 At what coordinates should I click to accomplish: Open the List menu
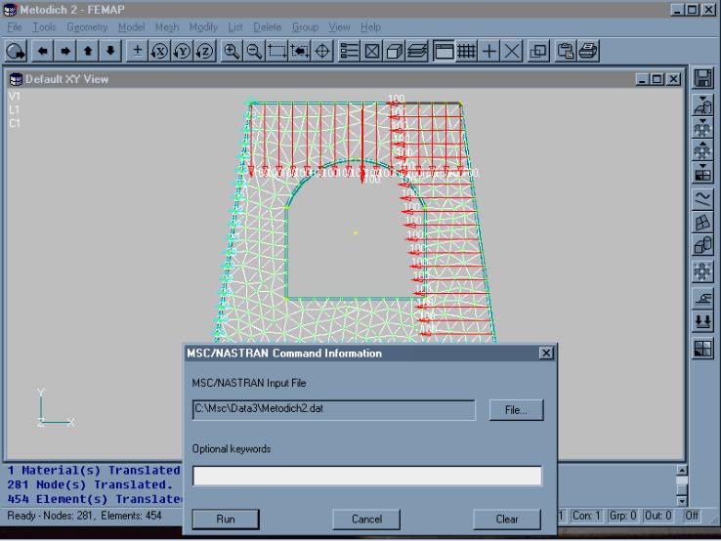[x=235, y=27]
